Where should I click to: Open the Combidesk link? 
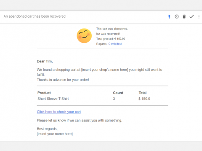click(115, 44)
